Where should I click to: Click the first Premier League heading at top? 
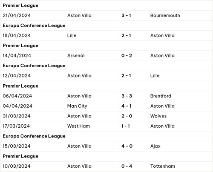click(20, 6)
